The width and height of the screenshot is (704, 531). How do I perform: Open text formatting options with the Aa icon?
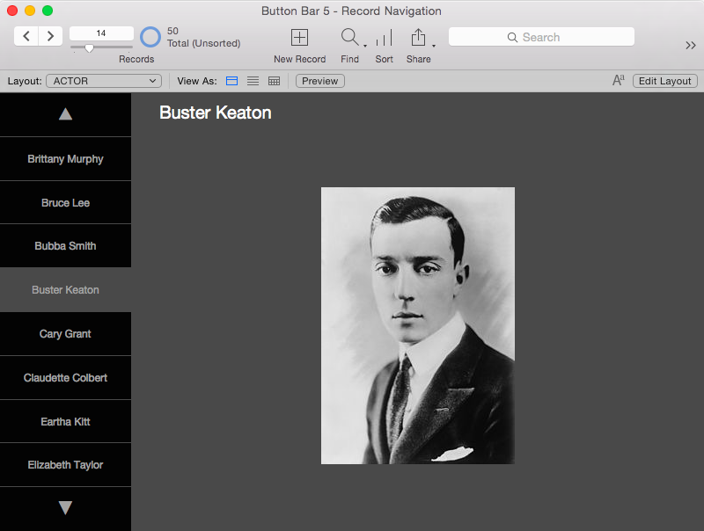(x=620, y=80)
